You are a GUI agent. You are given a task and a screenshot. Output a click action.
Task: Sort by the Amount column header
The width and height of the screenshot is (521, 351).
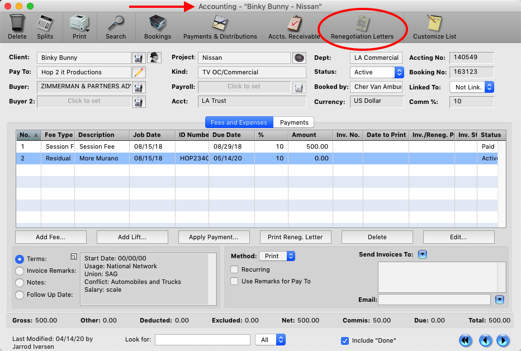pyautogui.click(x=310, y=135)
